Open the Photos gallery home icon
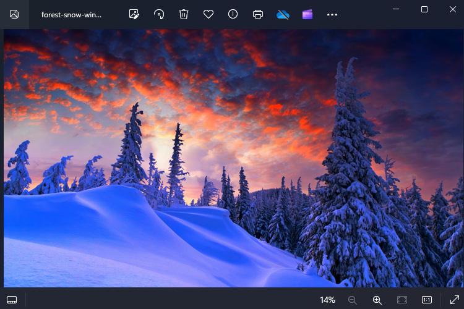 14,14
